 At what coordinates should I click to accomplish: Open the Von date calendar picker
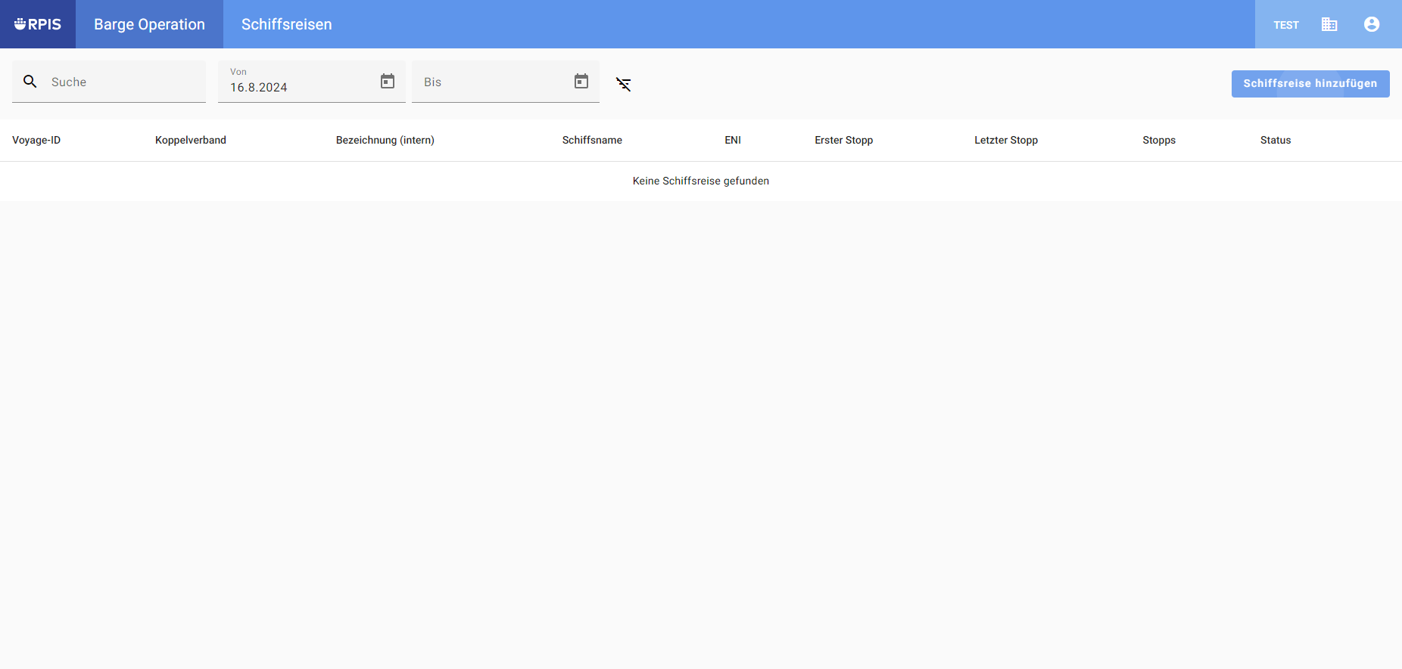coord(388,82)
